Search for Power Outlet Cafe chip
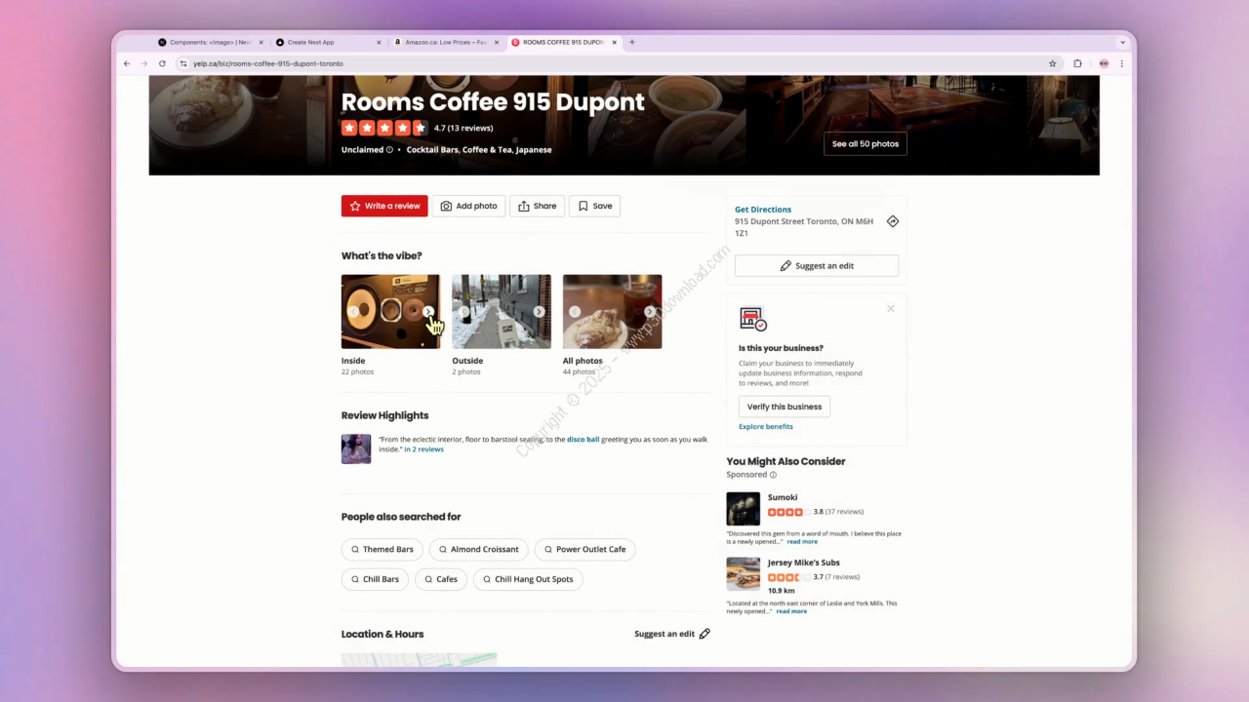The width and height of the screenshot is (1249, 702). point(584,550)
